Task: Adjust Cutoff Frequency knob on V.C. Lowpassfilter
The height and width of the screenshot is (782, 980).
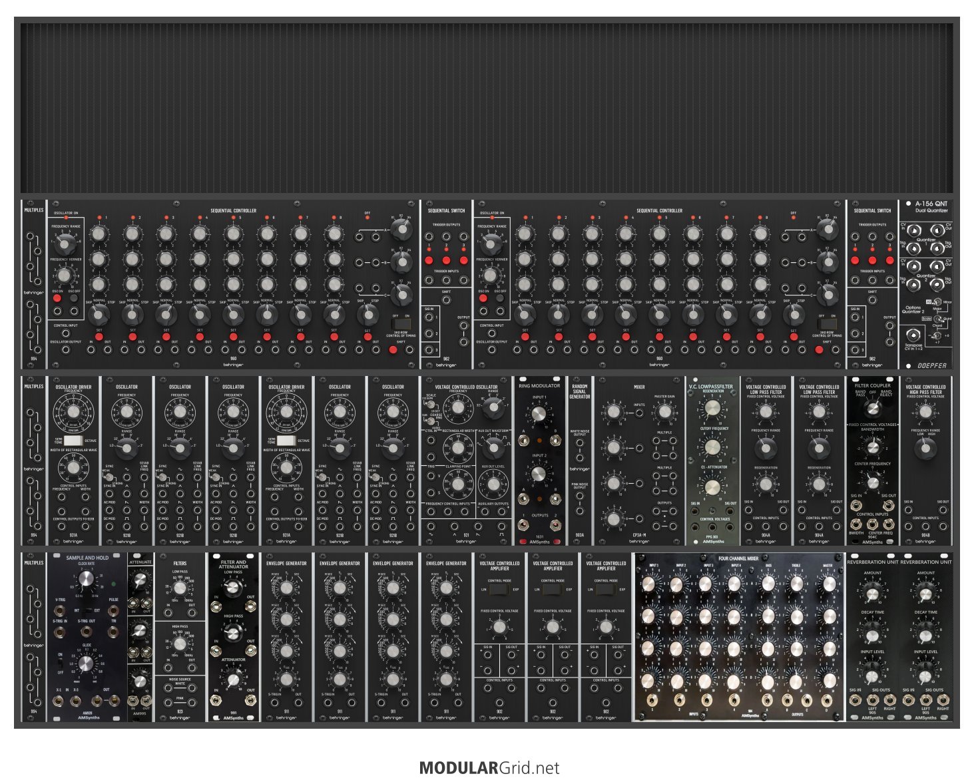Action: 712,447
